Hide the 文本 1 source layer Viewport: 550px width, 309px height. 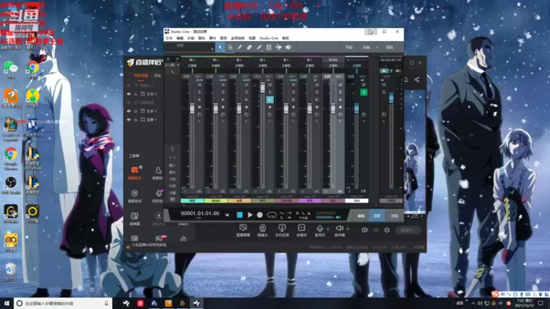tap(129, 111)
